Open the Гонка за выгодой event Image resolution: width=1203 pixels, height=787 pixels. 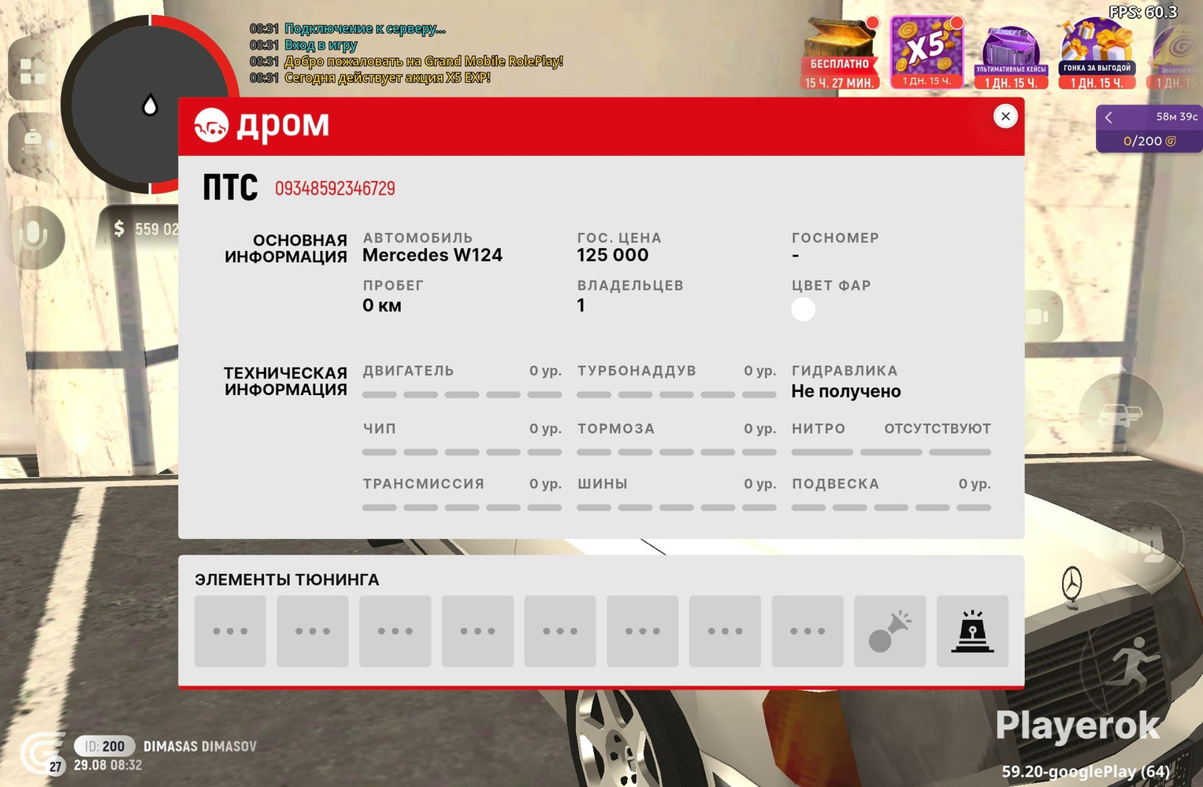pyautogui.click(x=1097, y=54)
